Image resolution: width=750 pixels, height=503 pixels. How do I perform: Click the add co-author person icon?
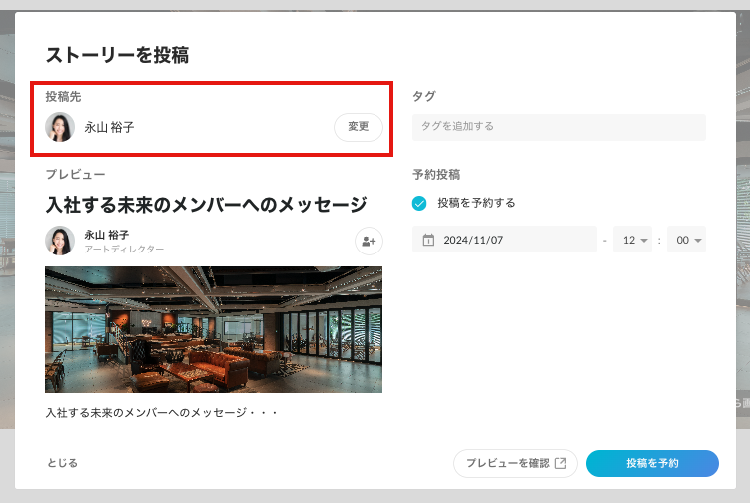click(369, 241)
